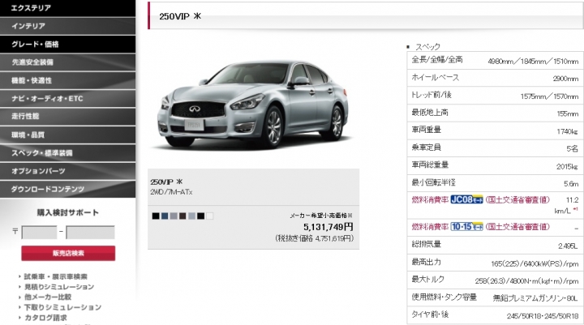
Task: Click the 最小回転半径 spec label
Action: coord(433,182)
